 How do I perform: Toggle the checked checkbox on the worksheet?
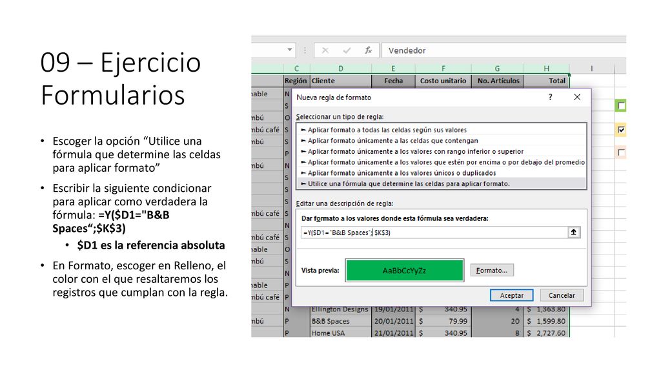(621, 129)
